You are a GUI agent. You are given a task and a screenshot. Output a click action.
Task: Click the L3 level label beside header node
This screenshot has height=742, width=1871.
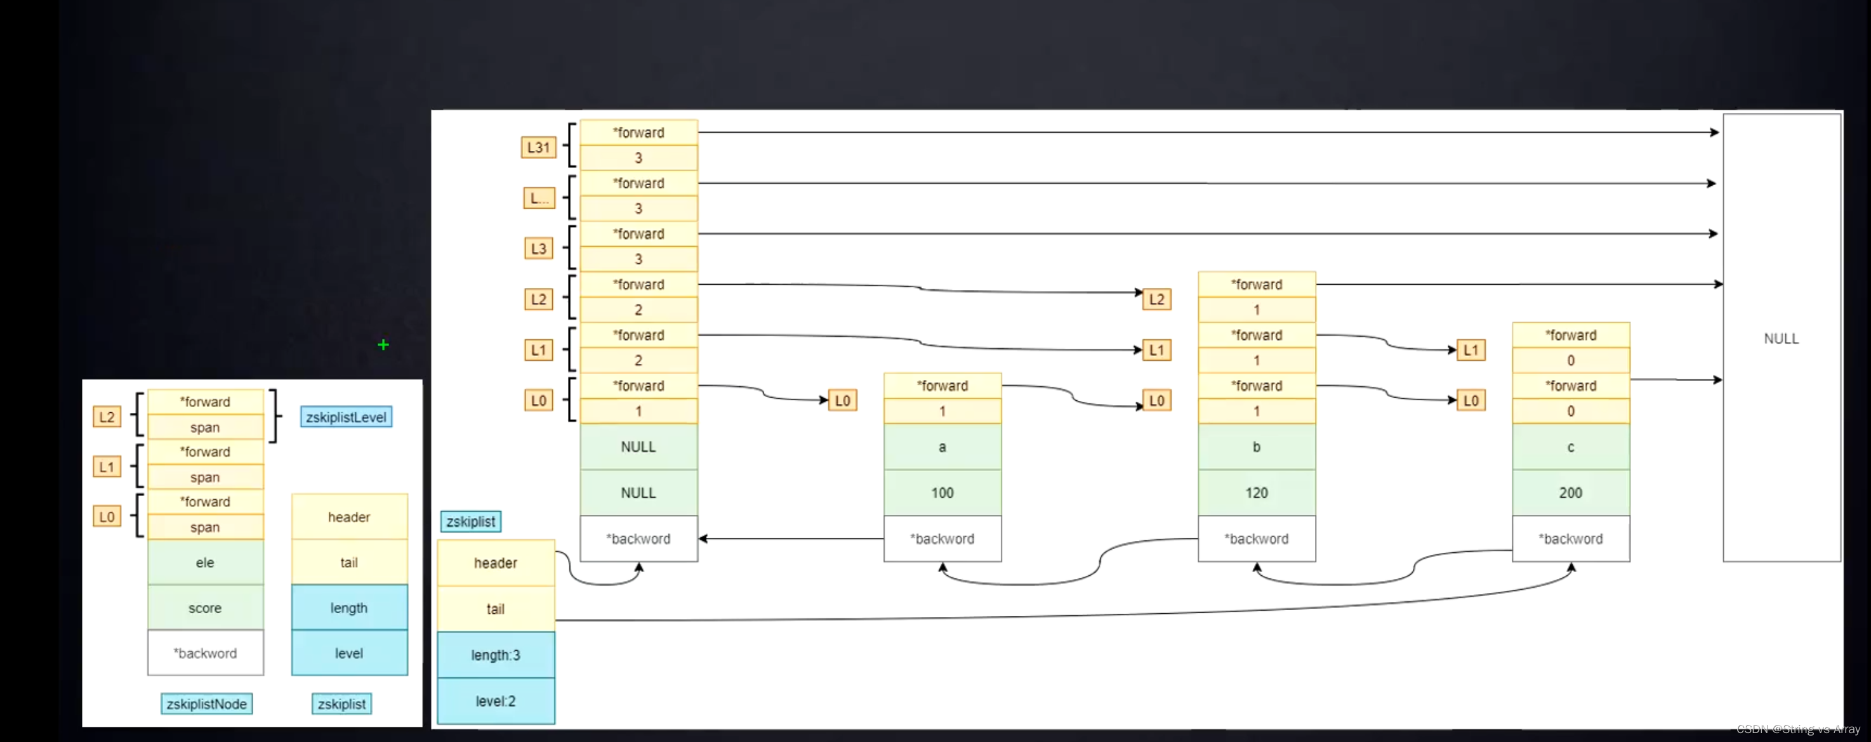pyautogui.click(x=538, y=249)
